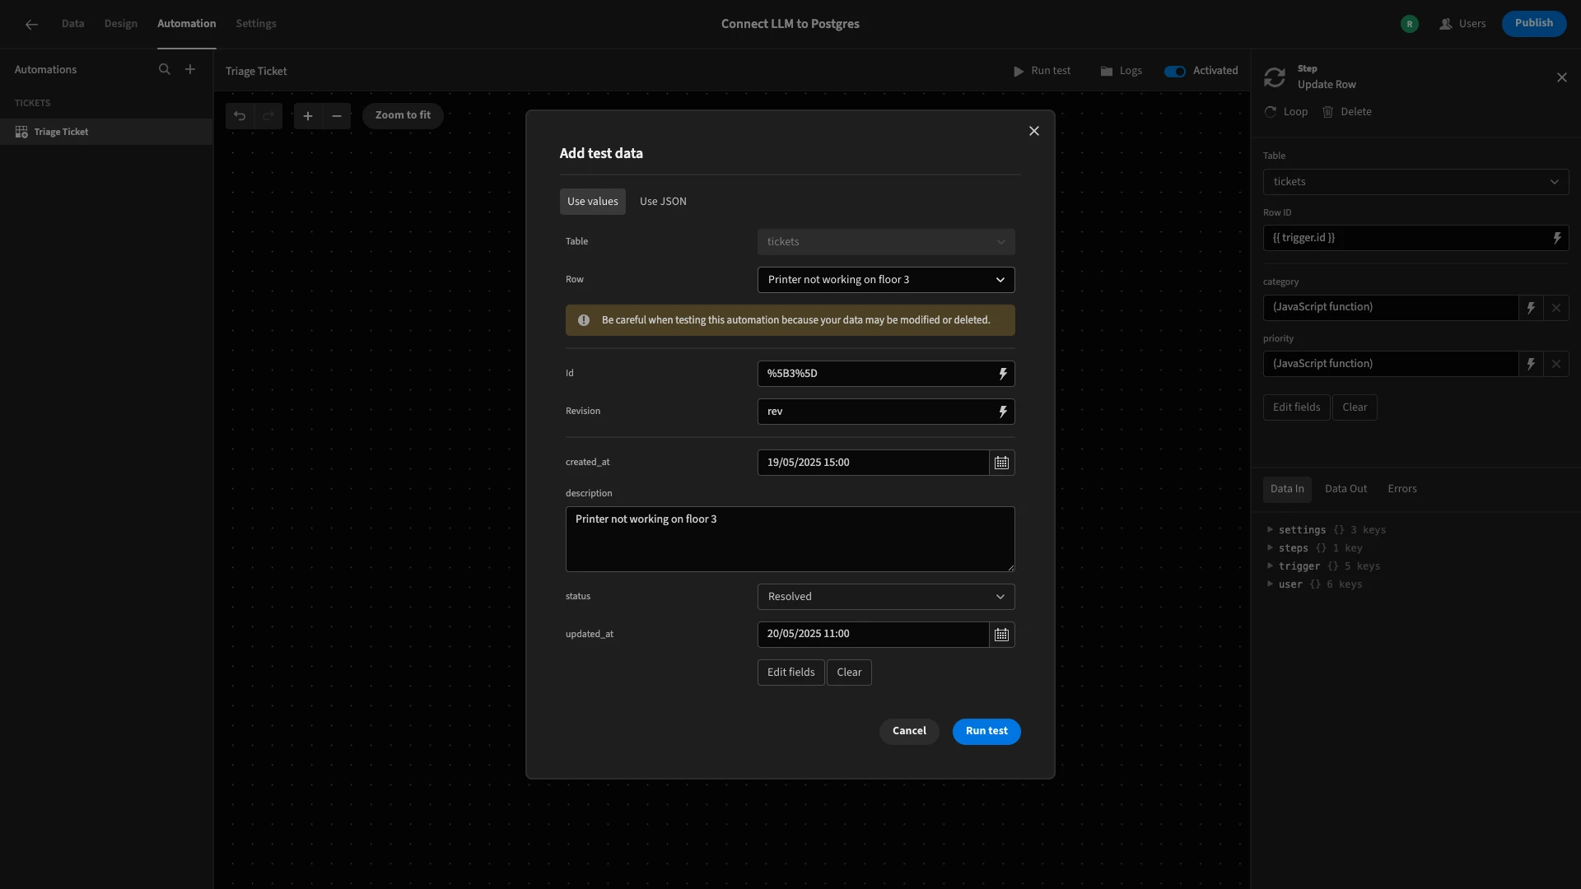
Task: Click the redo arrow in canvas toolbar
Action: pos(268,116)
